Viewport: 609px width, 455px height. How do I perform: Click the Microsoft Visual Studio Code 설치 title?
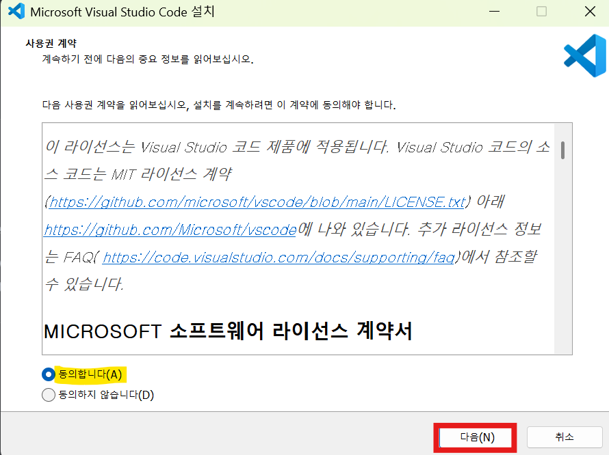[x=122, y=12]
